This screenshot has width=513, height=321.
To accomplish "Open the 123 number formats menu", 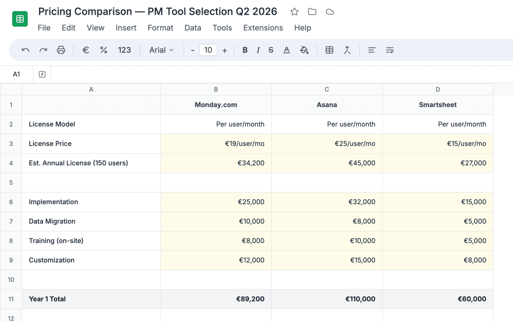I will pyautogui.click(x=124, y=50).
